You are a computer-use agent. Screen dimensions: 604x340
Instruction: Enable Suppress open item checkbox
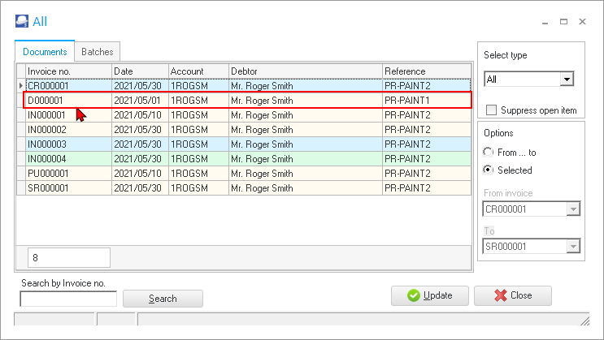point(491,110)
